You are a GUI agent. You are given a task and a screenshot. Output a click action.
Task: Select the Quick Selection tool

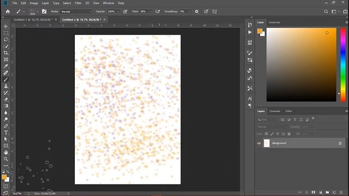pyautogui.click(x=6, y=46)
